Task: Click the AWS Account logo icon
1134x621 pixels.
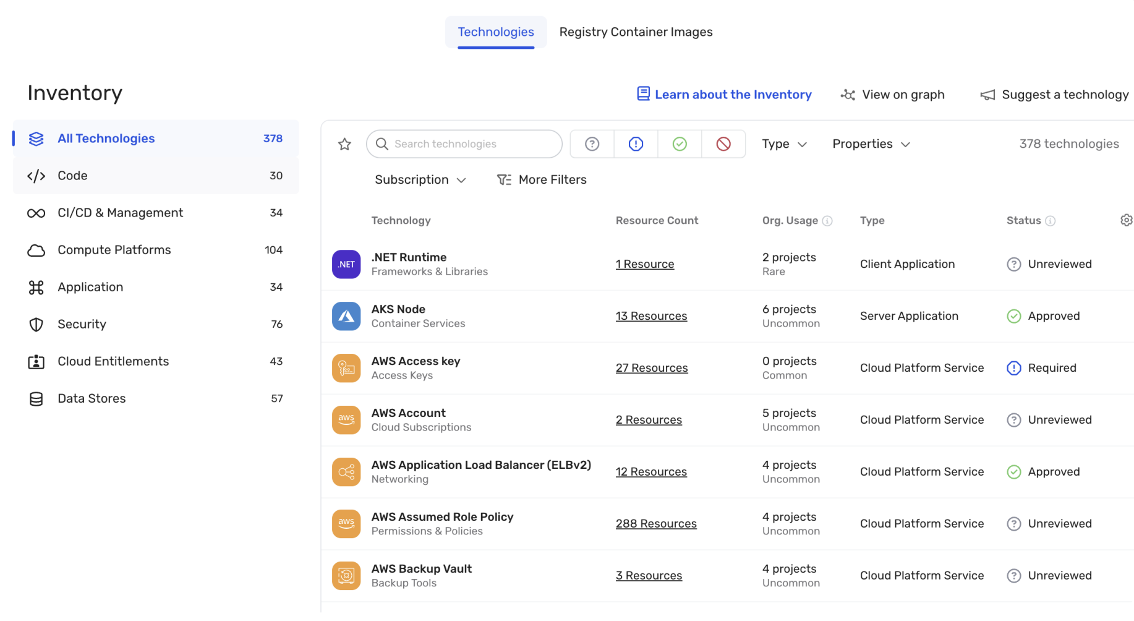Action: click(x=346, y=420)
